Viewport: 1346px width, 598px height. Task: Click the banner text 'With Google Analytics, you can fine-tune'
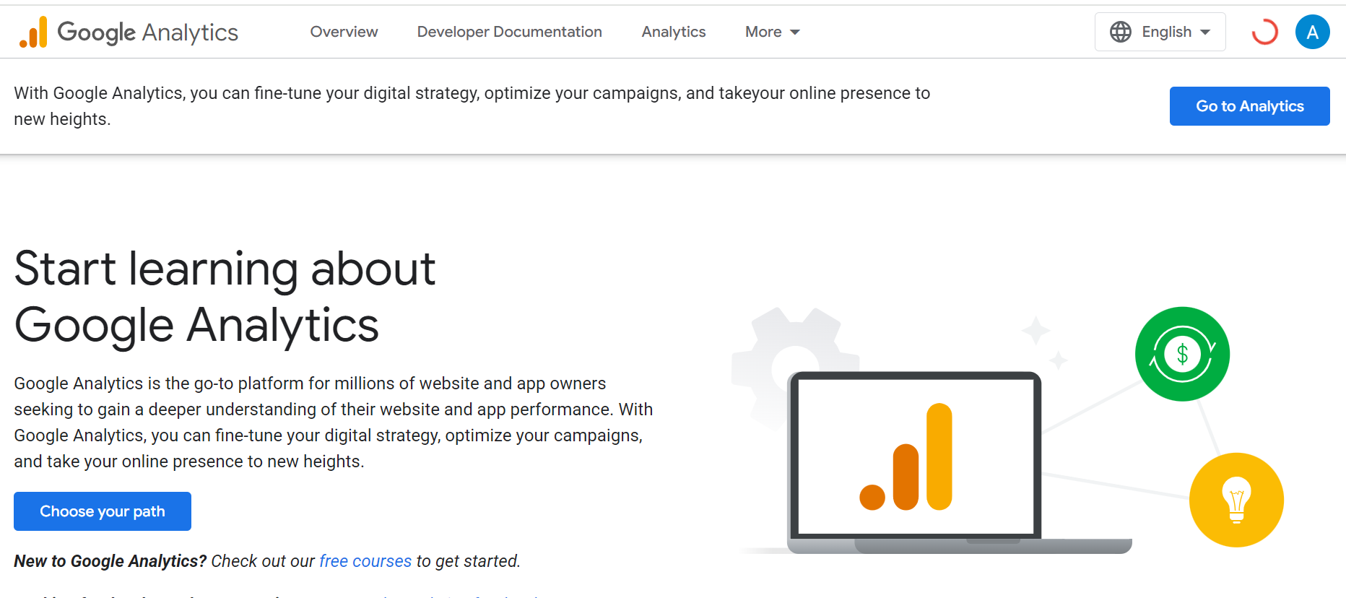(472, 106)
